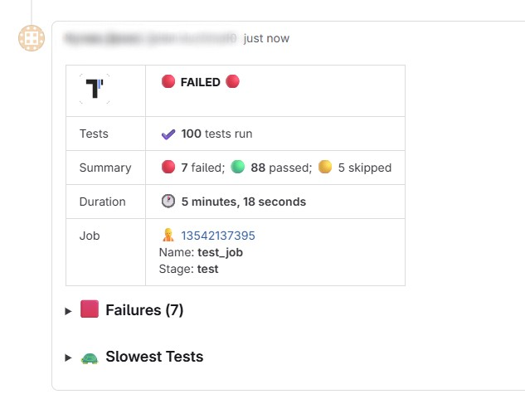Click the turtle icon beside Slowest Tests

click(90, 358)
